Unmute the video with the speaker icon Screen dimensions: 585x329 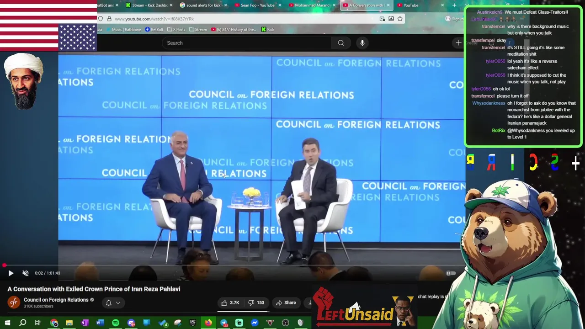point(26,273)
